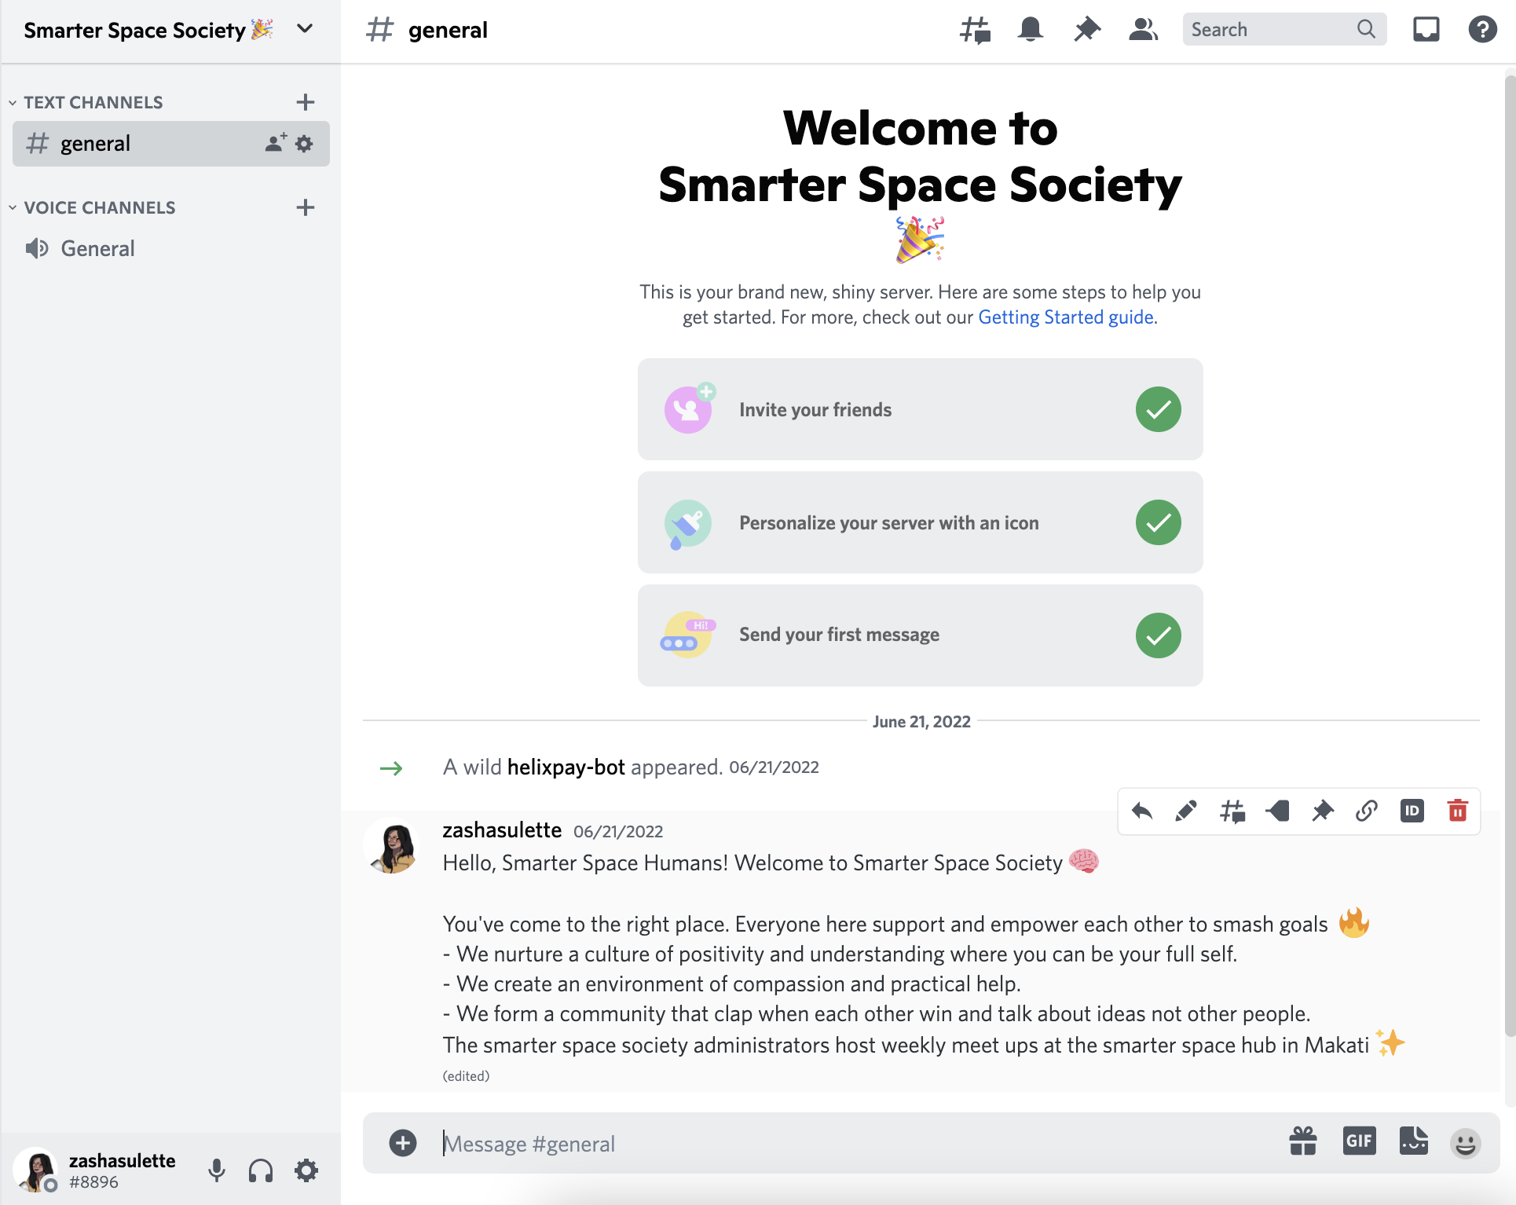
Task: Open the Threads panel in the header
Action: (975, 30)
